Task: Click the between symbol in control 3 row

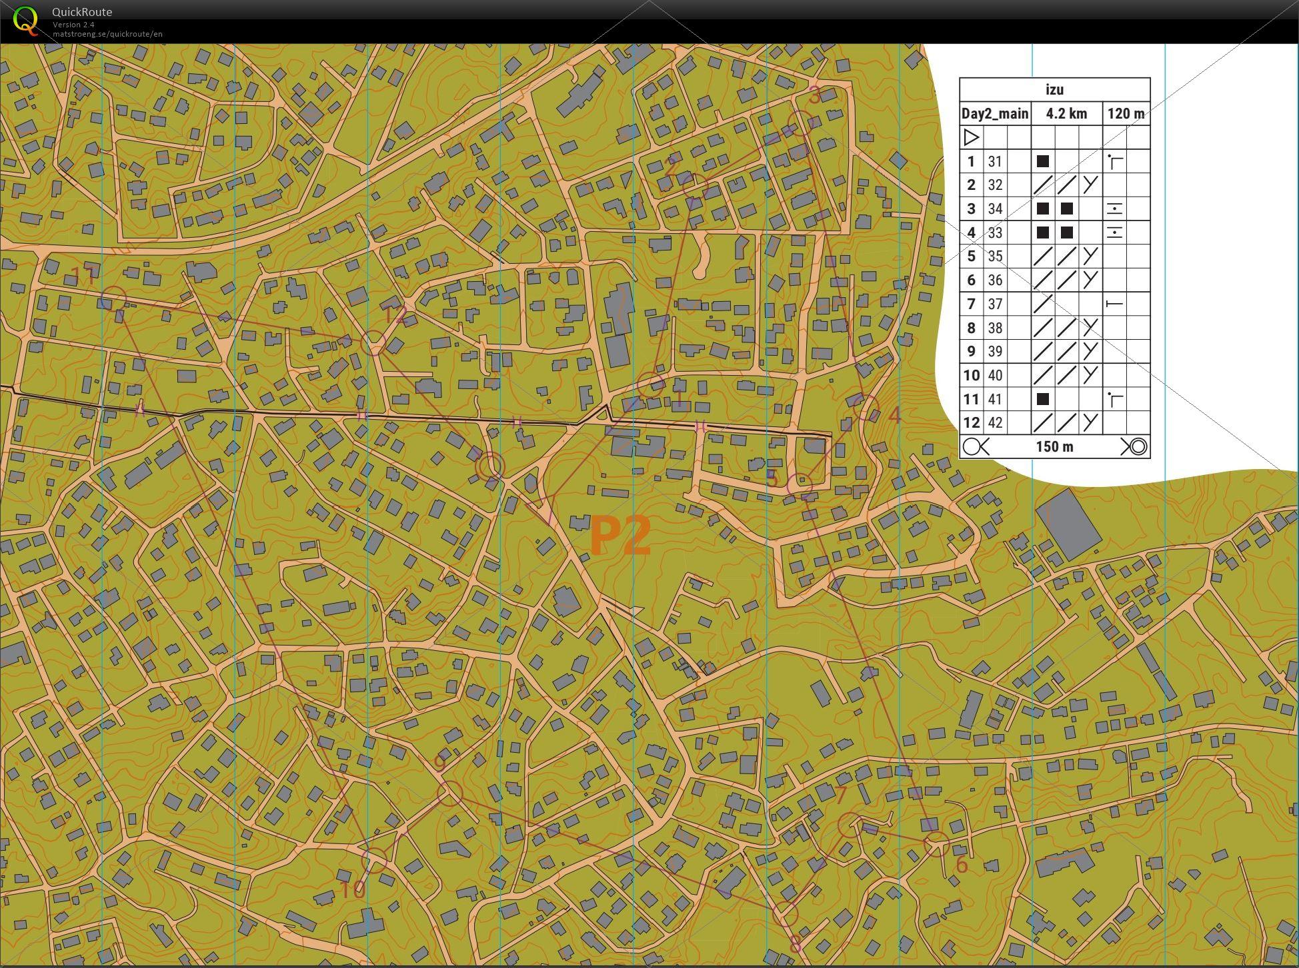Action: [1114, 209]
